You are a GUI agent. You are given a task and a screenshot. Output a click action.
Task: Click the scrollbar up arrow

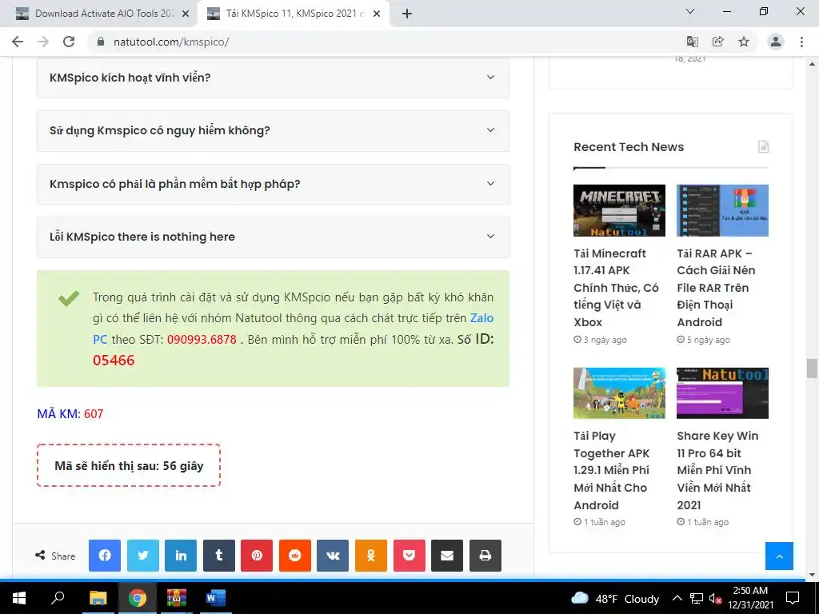812,64
